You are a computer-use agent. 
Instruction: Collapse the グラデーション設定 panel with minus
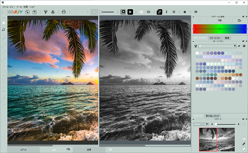(193, 17)
